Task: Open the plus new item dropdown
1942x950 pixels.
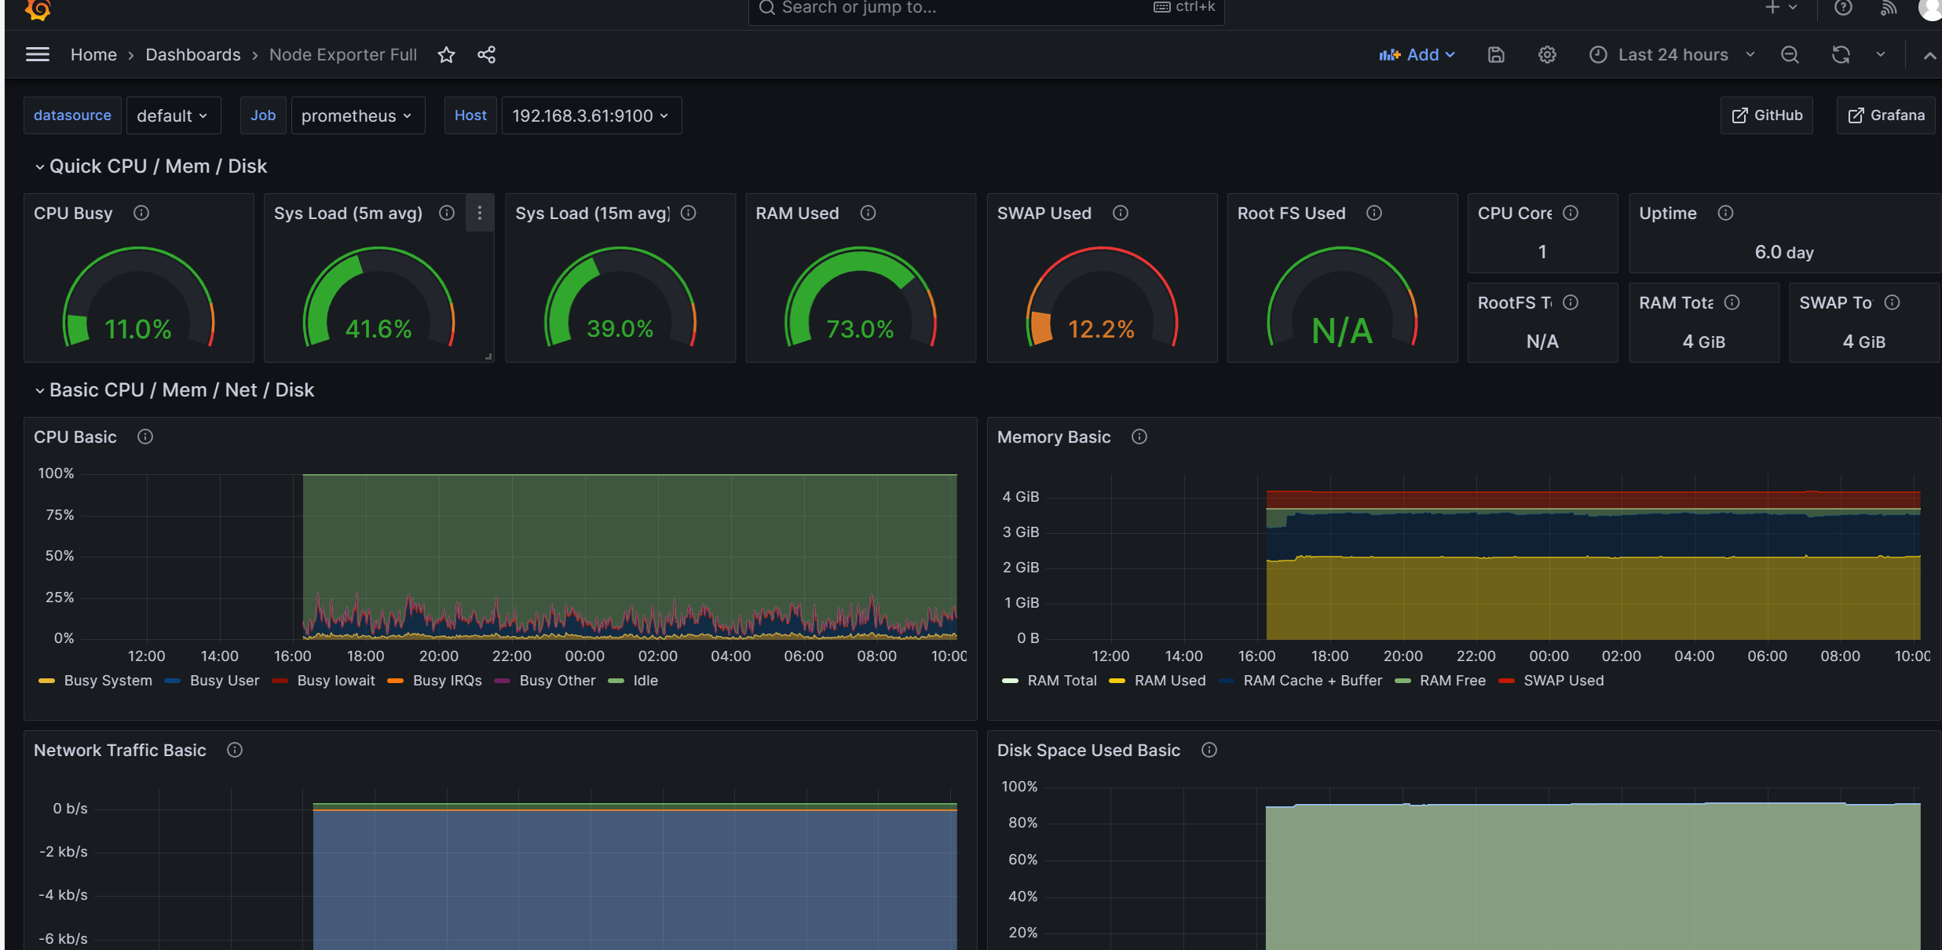Action: click(x=1781, y=8)
